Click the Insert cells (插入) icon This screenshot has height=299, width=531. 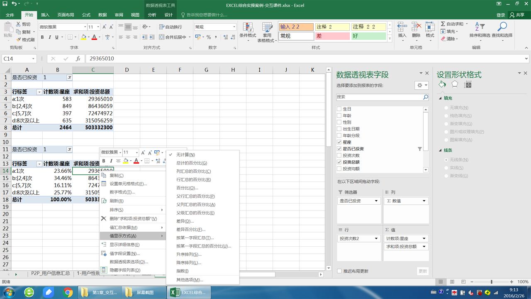[x=402, y=27]
